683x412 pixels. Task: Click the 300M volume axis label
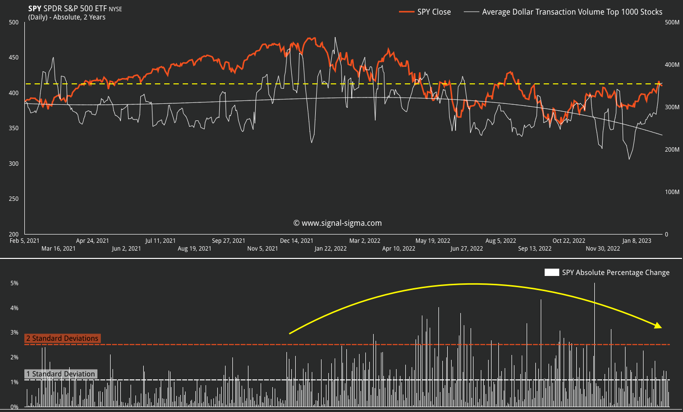(x=672, y=107)
